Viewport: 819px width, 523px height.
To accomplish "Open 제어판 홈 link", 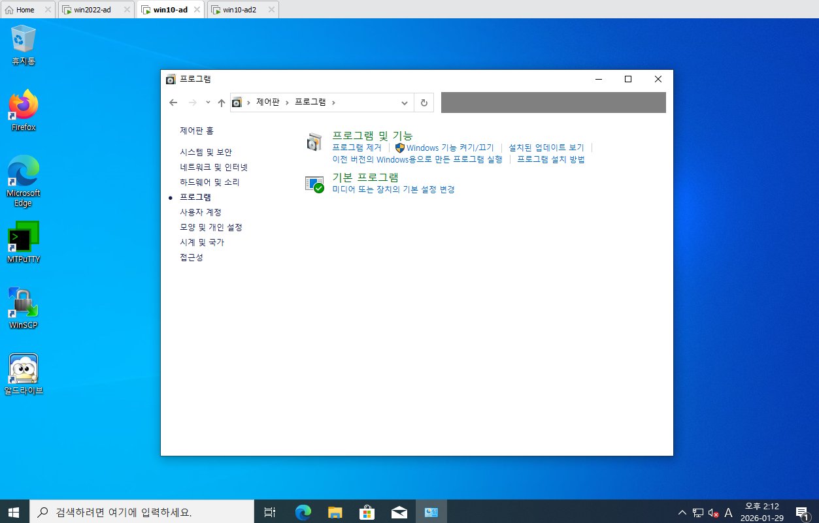I will click(197, 131).
